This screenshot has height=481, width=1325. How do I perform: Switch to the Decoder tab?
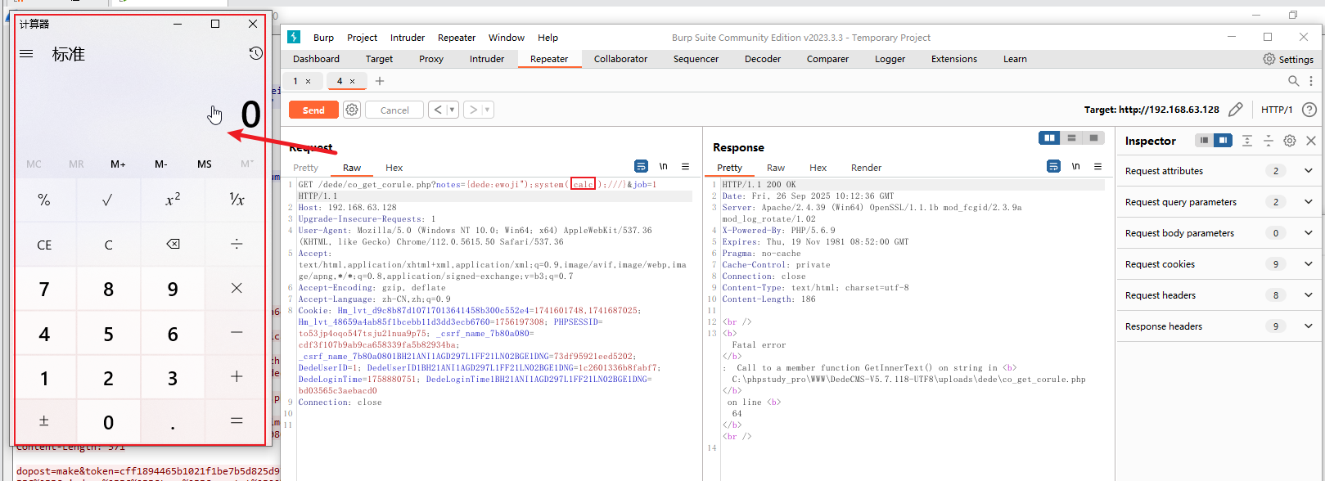coord(763,59)
